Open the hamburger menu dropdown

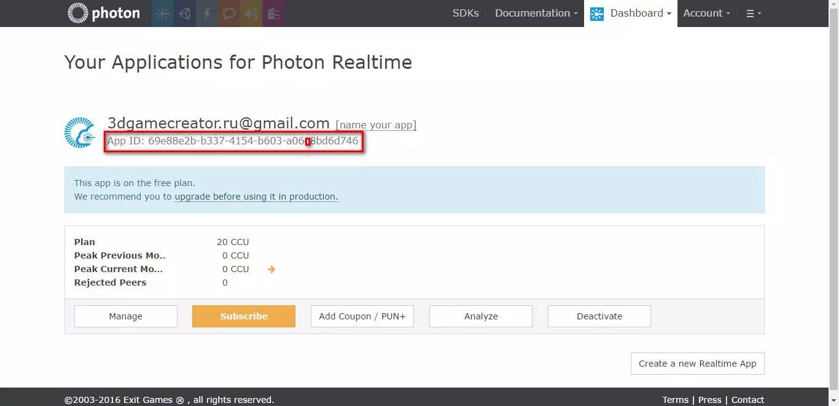pos(753,13)
